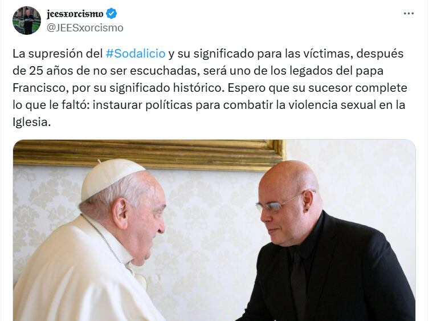Click the blue verified checkmark badge
The height and width of the screenshot is (321, 441).
coord(111,14)
